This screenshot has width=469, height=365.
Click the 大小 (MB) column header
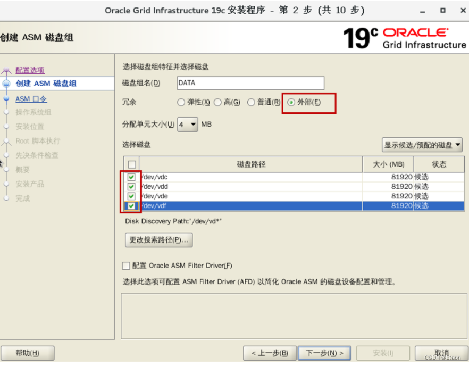388,164
